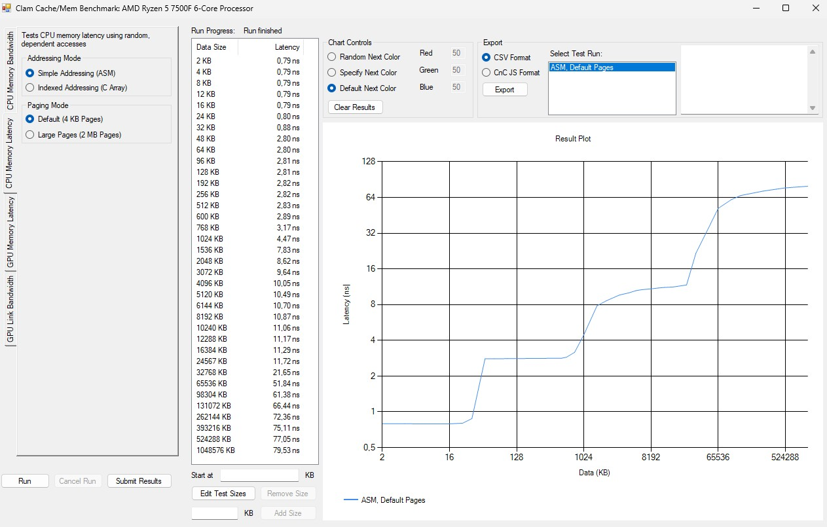Select Specify Next Color radio button
The height and width of the screenshot is (527, 827).
click(362, 73)
